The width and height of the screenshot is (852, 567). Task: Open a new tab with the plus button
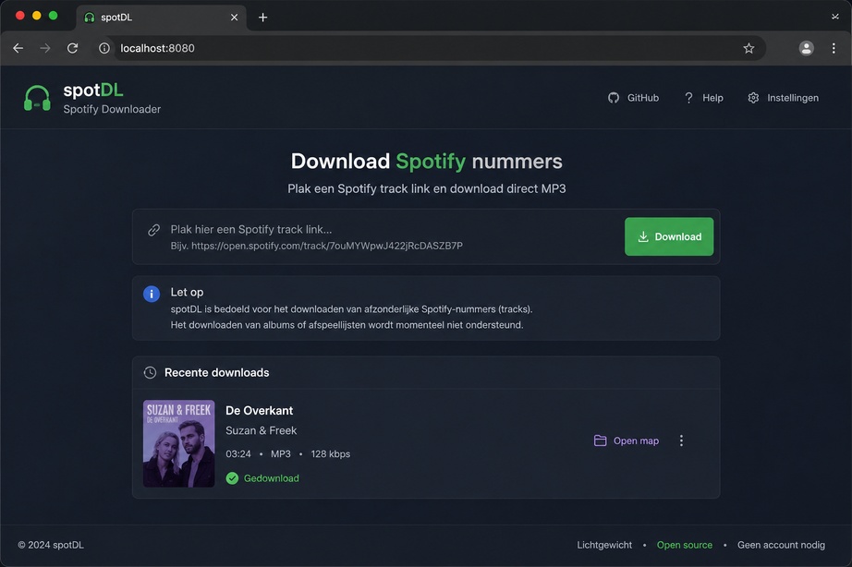(x=263, y=18)
